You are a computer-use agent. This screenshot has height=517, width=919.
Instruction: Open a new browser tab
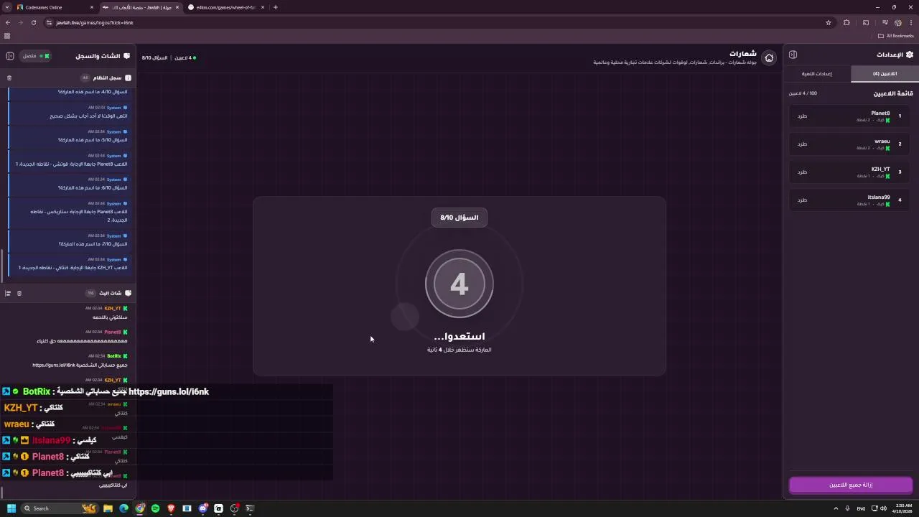pyautogui.click(x=276, y=7)
